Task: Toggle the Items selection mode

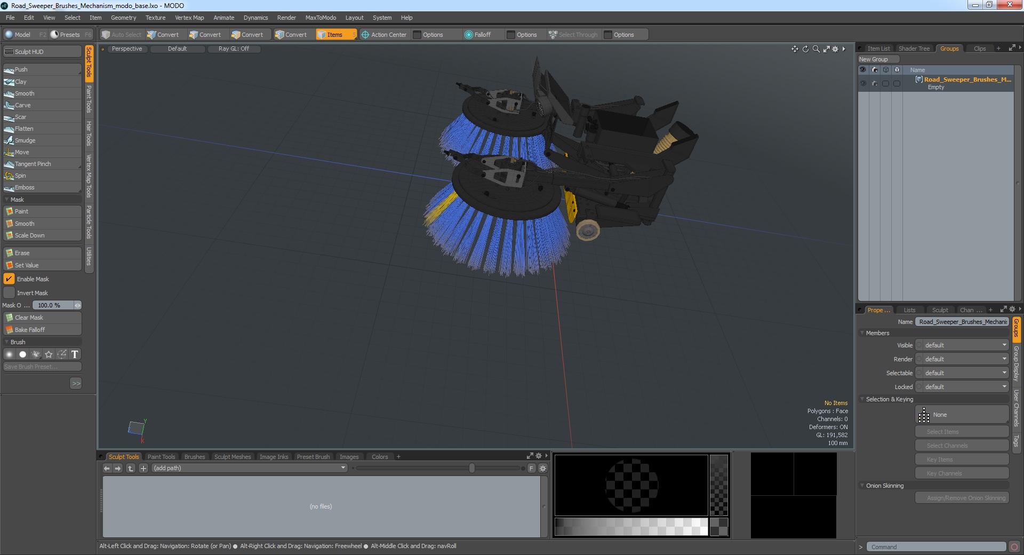Action: 335,35
